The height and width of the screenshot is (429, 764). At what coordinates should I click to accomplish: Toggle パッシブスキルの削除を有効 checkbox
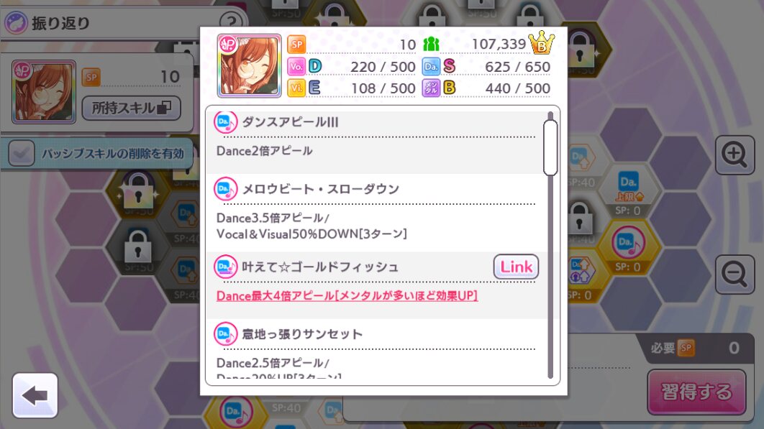pos(22,153)
